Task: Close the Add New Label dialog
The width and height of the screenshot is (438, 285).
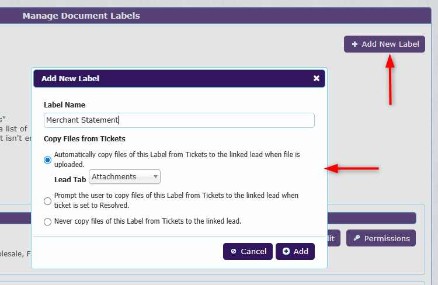Action: 316,78
